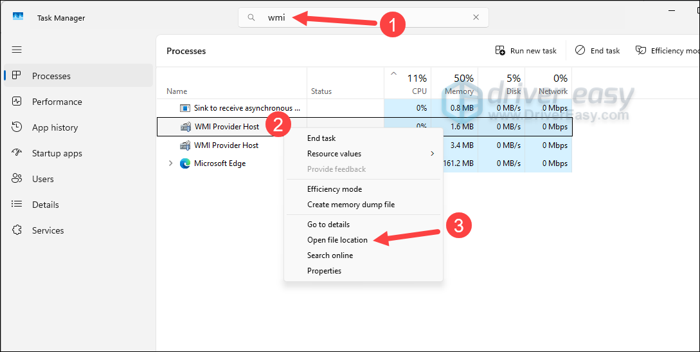
Task: Expand the Microsoft Edge process group
Action: (x=170, y=163)
